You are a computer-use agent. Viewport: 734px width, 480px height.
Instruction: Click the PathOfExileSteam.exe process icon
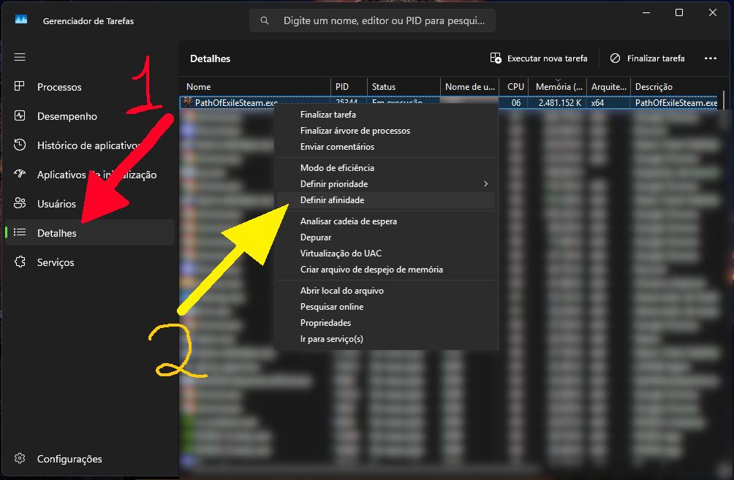coord(188,102)
